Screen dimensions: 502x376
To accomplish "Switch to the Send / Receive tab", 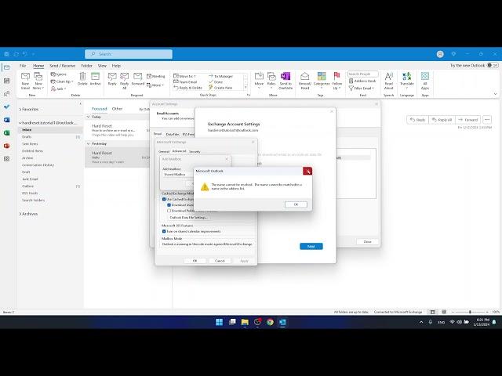I will click(63, 66).
